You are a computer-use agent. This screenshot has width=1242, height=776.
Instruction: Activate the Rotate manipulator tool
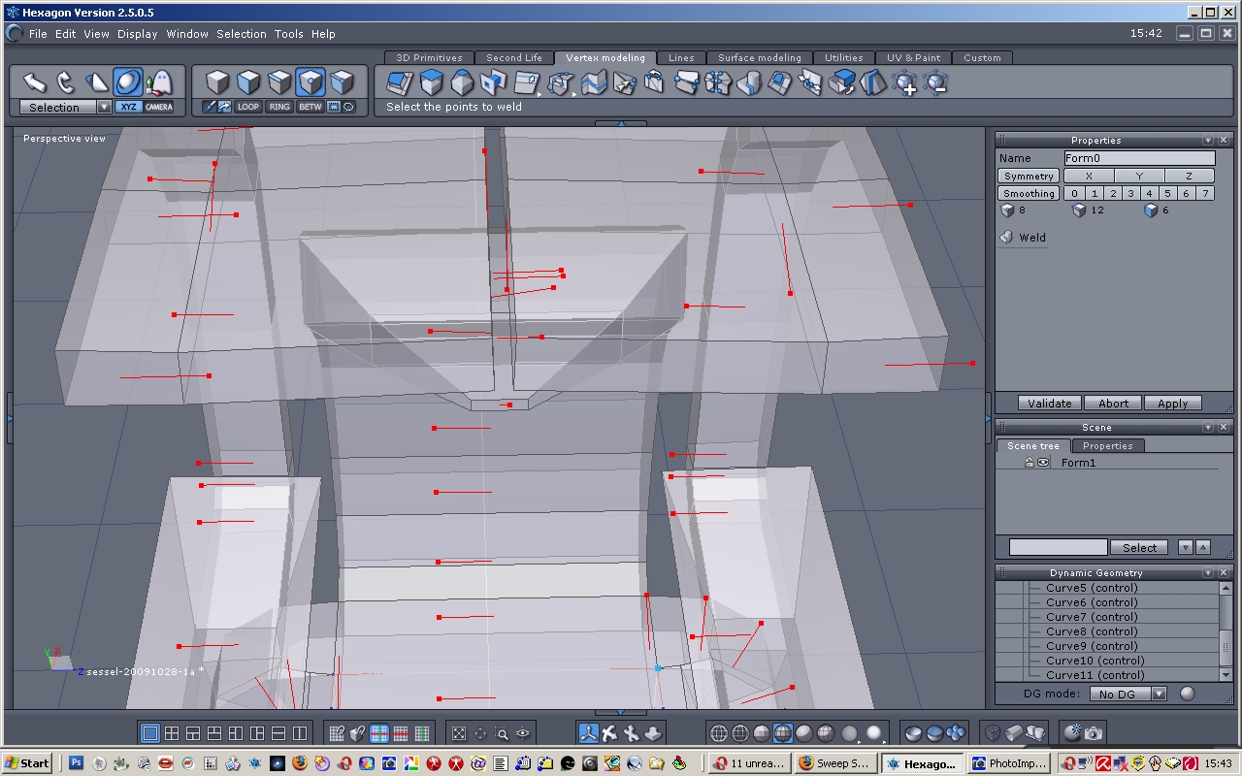66,81
